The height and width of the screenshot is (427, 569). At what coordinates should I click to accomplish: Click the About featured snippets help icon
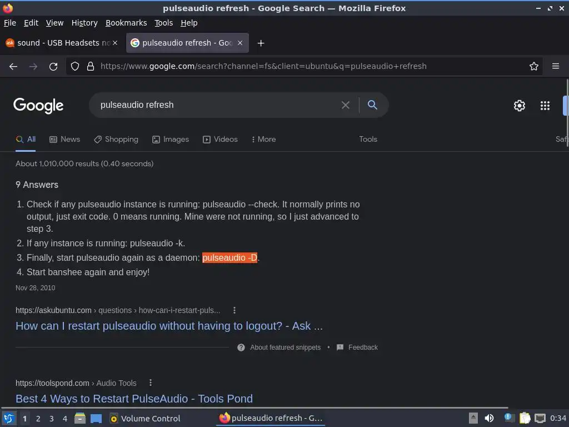click(241, 347)
